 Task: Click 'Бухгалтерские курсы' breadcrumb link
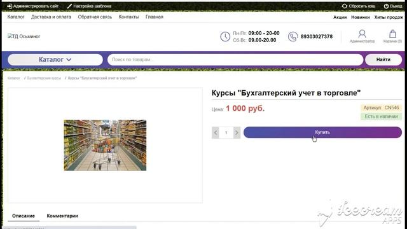pos(44,78)
